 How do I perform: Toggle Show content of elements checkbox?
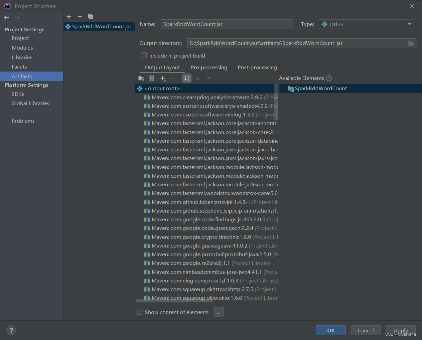pos(140,312)
